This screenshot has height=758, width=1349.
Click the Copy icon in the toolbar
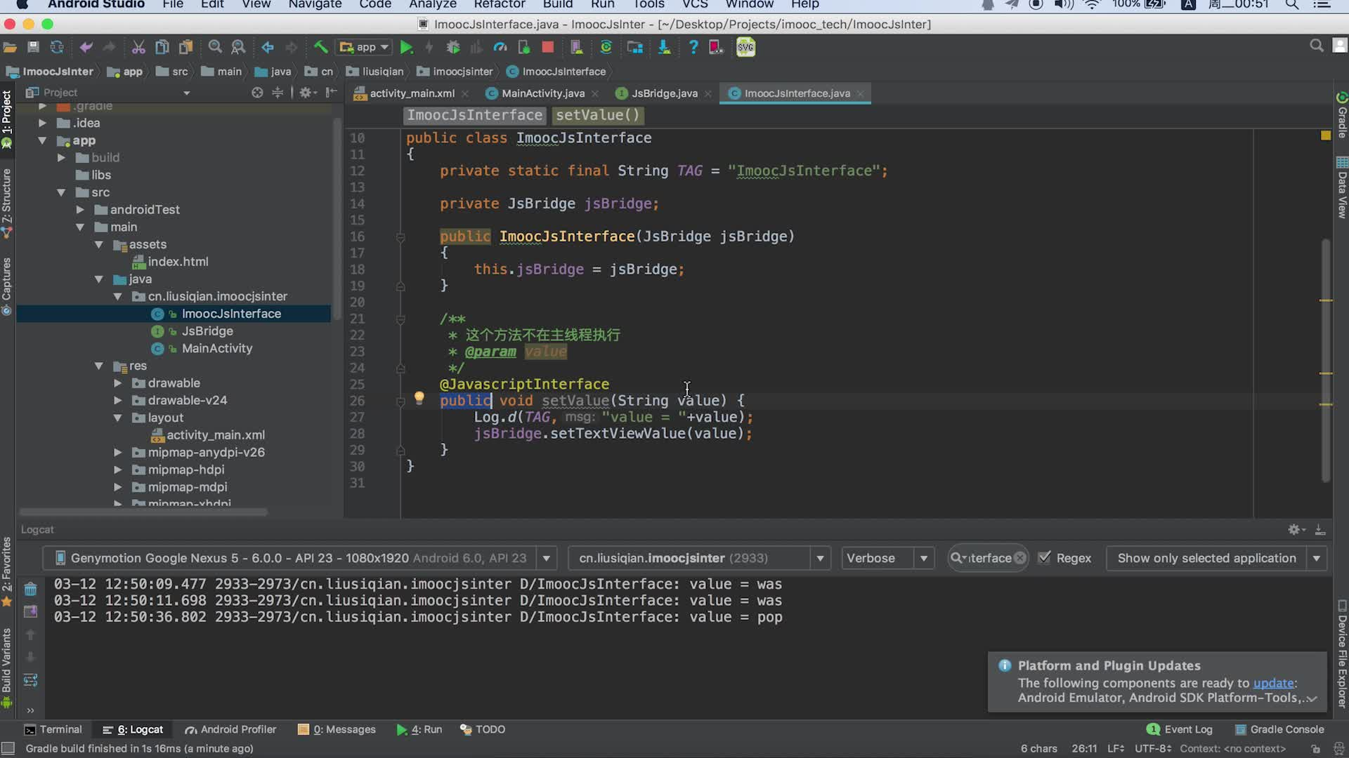(x=162, y=48)
